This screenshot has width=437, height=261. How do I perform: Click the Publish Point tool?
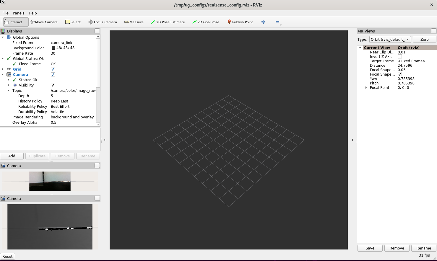tap(240, 22)
